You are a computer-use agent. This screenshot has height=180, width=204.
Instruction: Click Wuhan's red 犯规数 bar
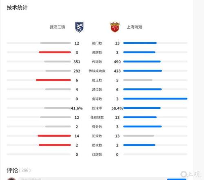54,136
